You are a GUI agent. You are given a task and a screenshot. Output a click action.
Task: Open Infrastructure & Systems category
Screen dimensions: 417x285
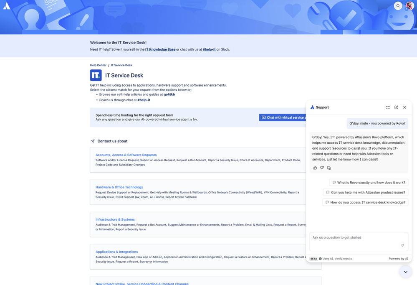(115, 219)
